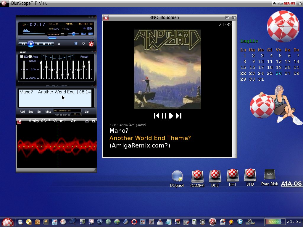This screenshot has width=303, height=227.
Task: Toggle the playlist window button in AmigaAMP
Action: [x=91, y=34]
